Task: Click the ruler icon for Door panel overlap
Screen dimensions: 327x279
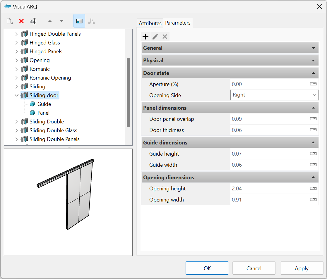Action: click(313, 119)
